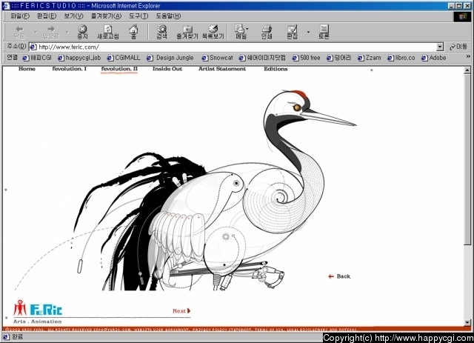Open the 도움말(H) menu
This screenshot has width=474, height=343.
coord(168,16)
